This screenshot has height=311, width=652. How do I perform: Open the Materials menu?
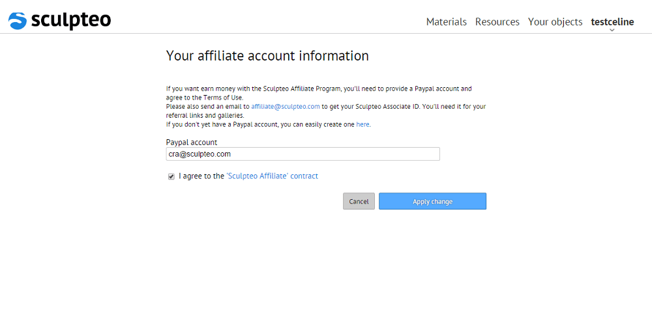446,22
